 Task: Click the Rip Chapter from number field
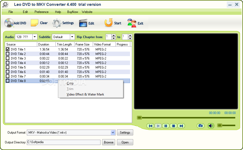(x=109, y=37)
